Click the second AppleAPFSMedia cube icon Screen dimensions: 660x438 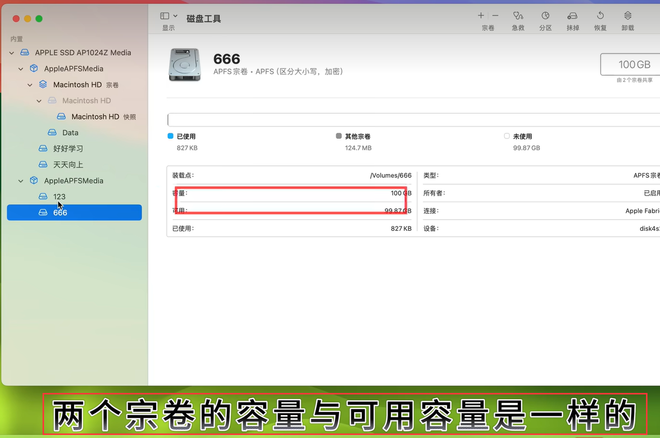click(34, 181)
